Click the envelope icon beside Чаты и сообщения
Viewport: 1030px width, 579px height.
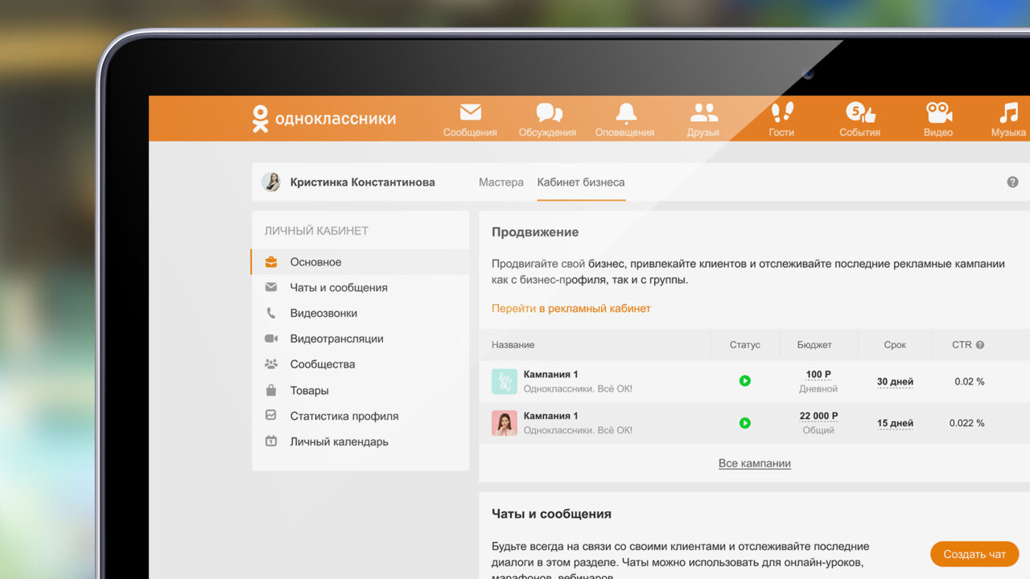point(271,287)
